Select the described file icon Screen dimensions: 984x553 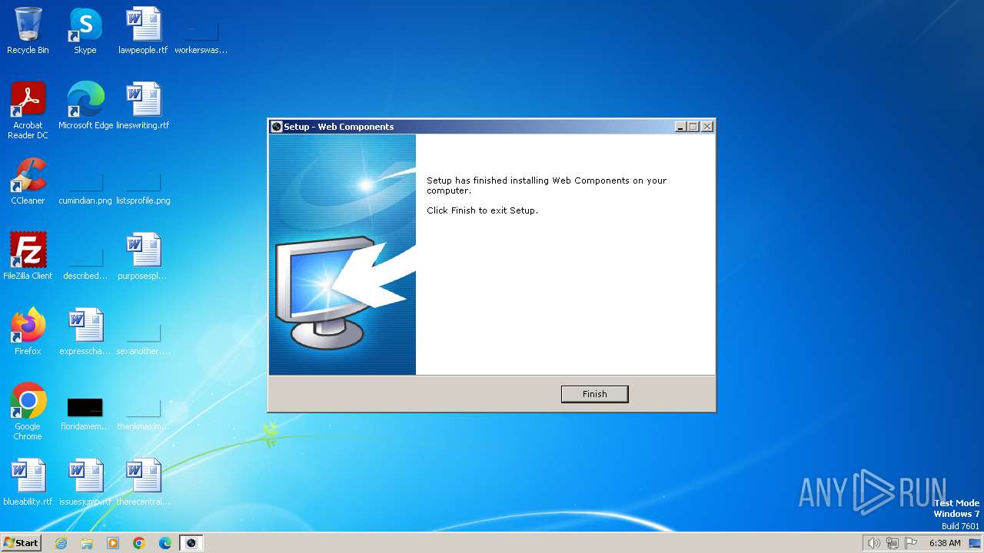coord(85,264)
